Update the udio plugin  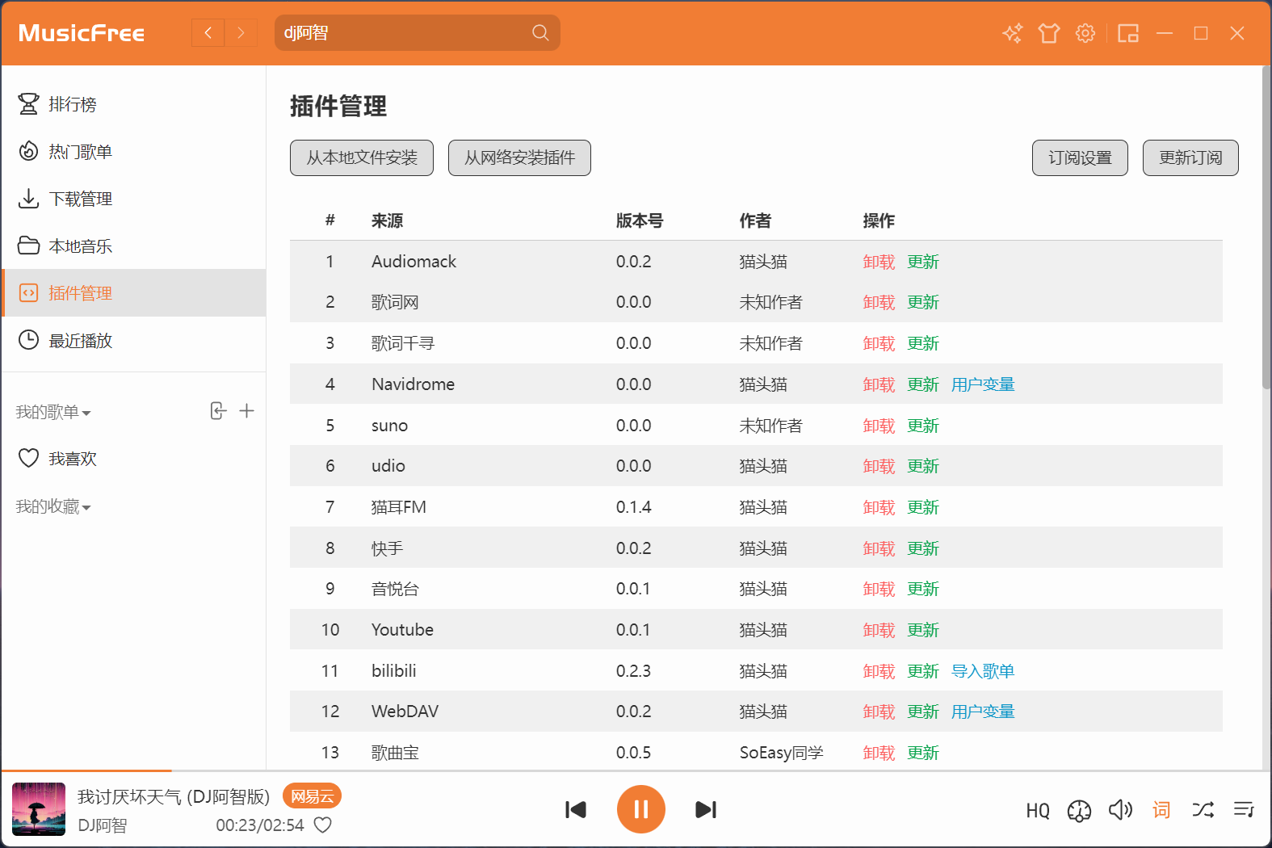[x=923, y=466]
